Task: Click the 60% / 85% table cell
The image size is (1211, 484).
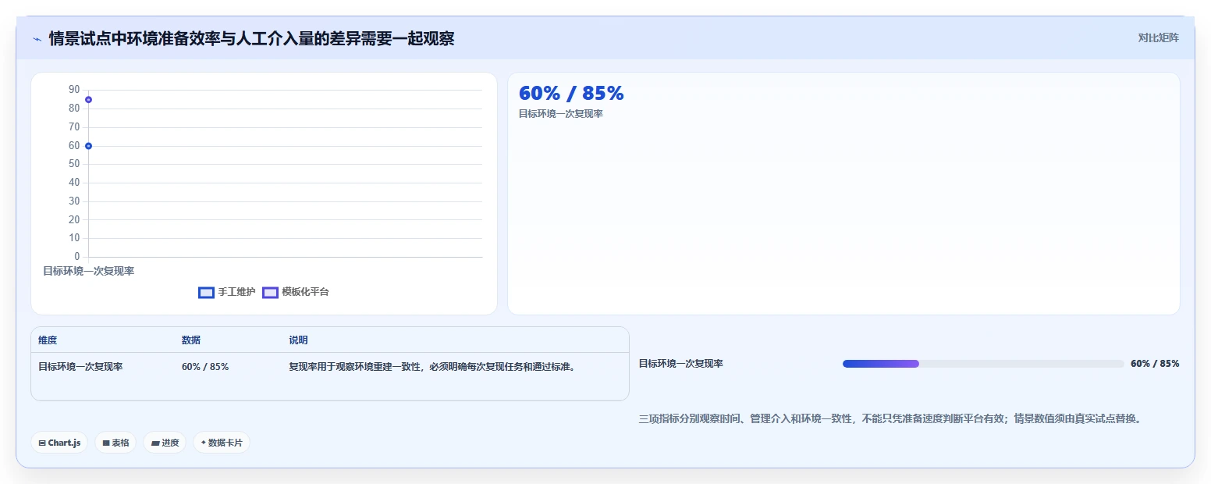Action: tap(205, 367)
